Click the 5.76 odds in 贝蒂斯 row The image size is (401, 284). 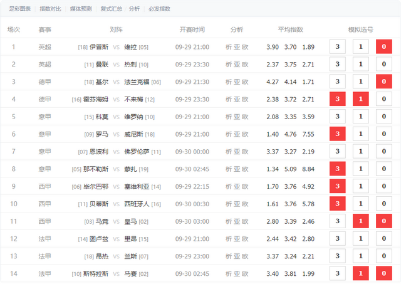(x=309, y=204)
